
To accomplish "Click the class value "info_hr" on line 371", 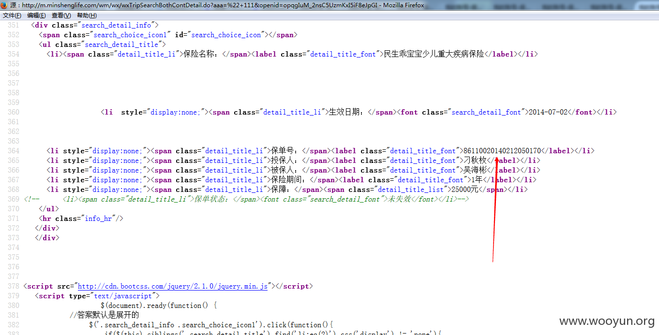I will click(98, 218).
